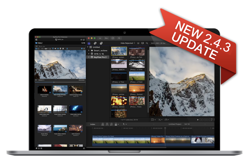This screenshot has height=157, width=249.
Task: Click the timeline horizontal scrollbar
Action: coord(126,147)
